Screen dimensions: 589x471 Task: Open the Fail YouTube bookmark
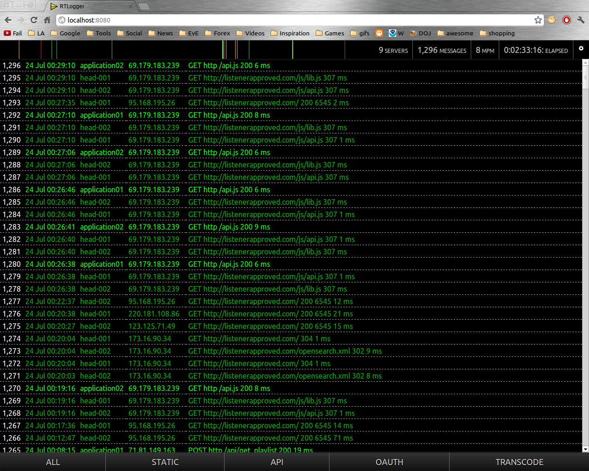click(13, 33)
